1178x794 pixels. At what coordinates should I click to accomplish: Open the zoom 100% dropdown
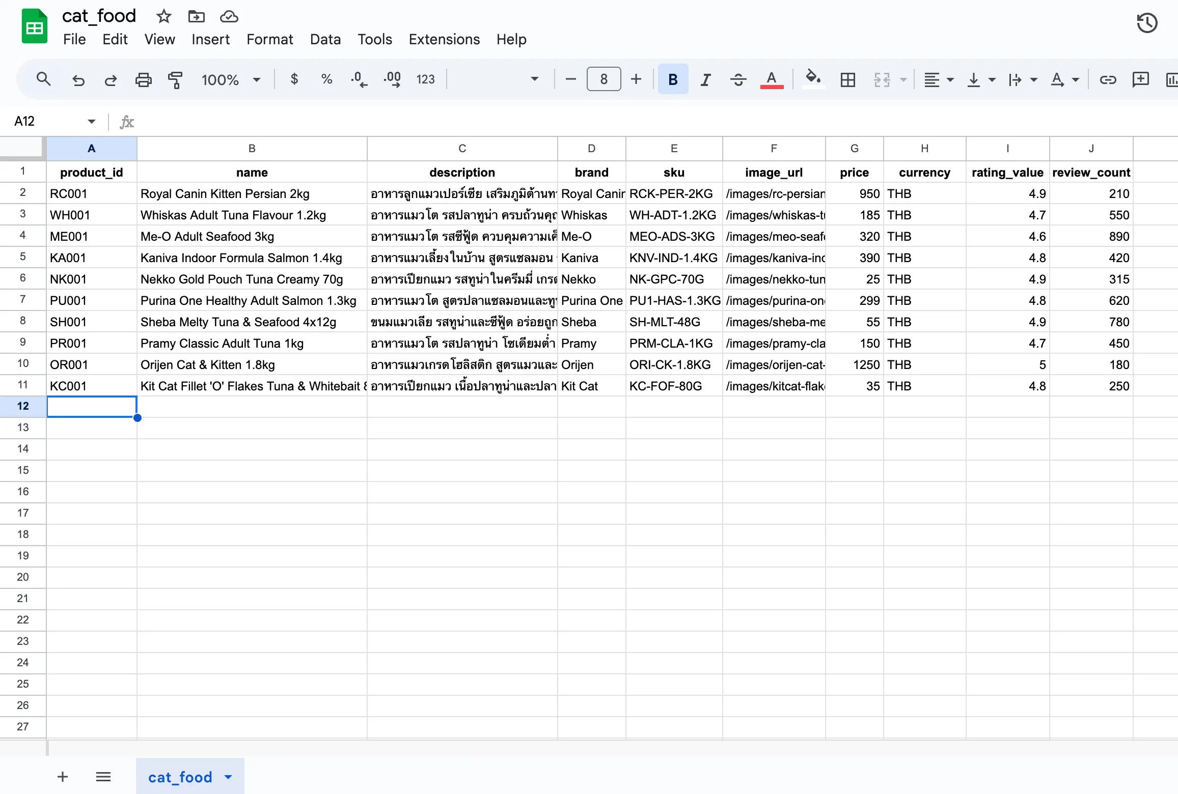click(231, 80)
